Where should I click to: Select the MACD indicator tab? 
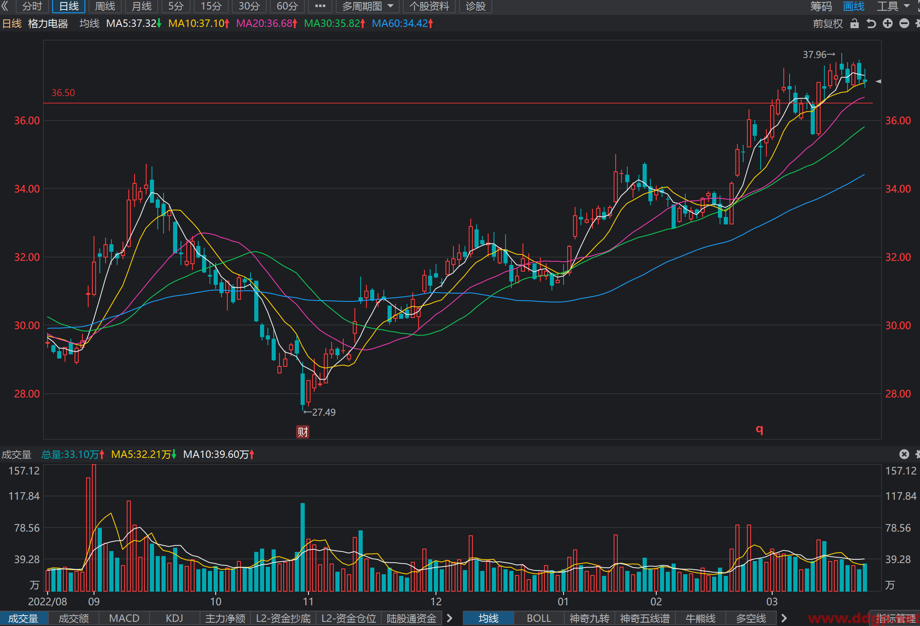pyautogui.click(x=124, y=618)
